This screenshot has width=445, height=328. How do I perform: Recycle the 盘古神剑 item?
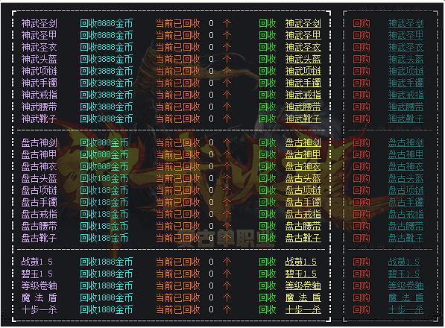point(303,142)
